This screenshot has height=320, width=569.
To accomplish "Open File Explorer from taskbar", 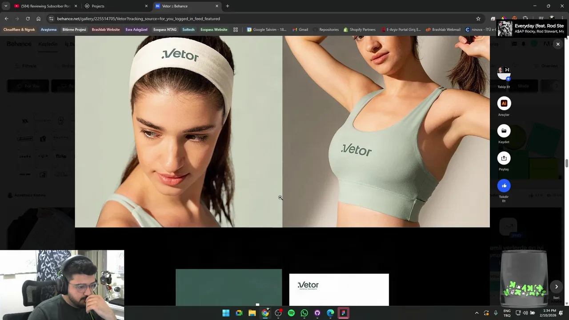I will click(x=252, y=313).
